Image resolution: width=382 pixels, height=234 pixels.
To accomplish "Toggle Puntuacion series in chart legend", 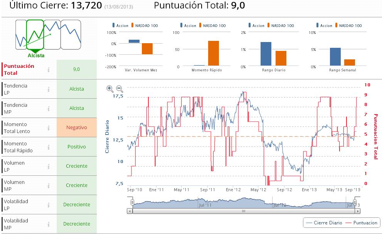I will [x=362, y=223].
